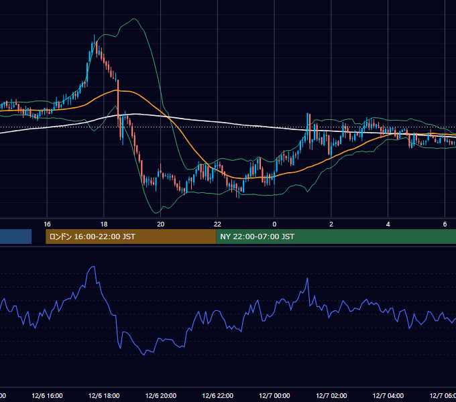Click the 16 hour label on the price chart axis
Screen dimensions: 456x402
click(47, 224)
